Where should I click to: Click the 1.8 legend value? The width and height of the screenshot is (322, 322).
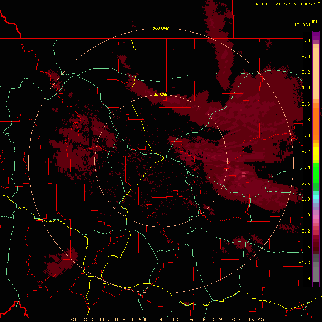point(306,199)
